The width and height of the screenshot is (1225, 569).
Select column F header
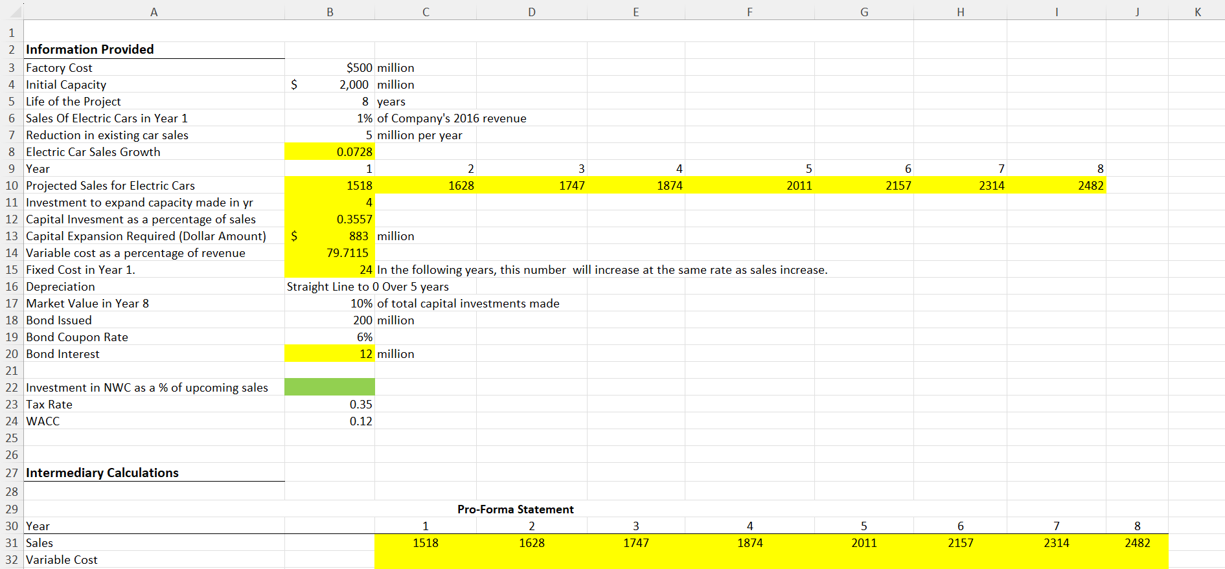(750, 12)
